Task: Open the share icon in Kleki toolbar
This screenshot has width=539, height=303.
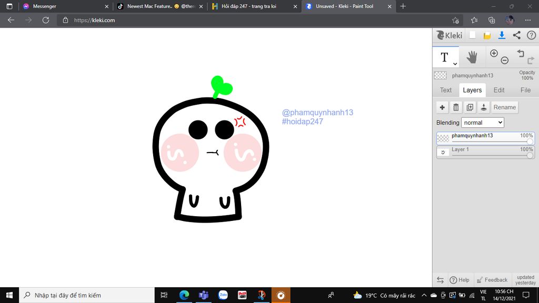Action: point(517,35)
